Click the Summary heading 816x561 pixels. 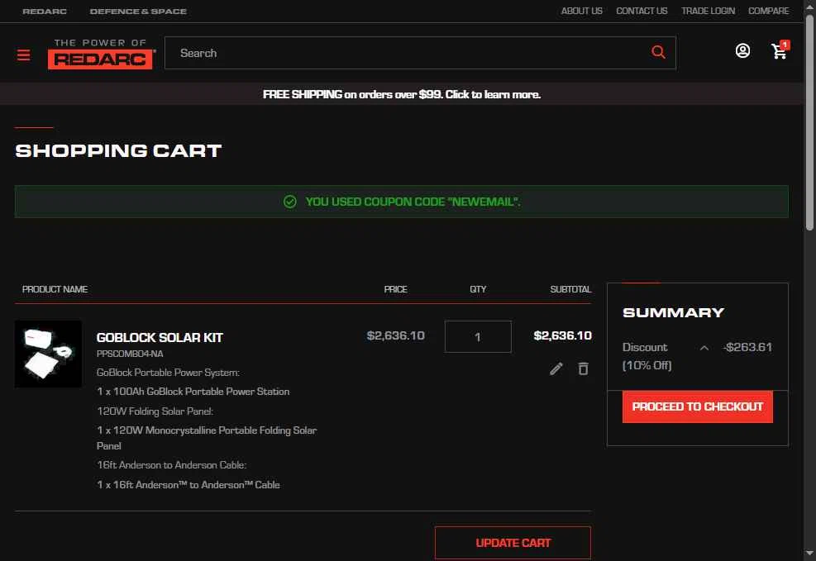(674, 312)
